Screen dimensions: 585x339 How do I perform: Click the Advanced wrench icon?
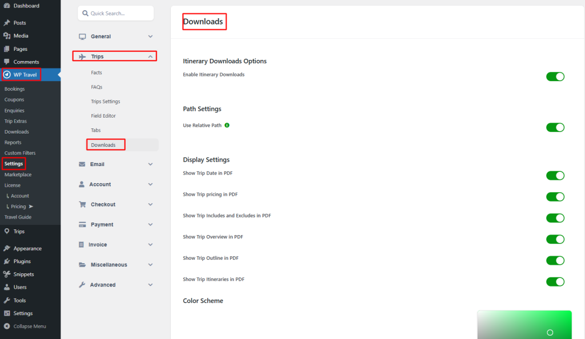(x=82, y=285)
